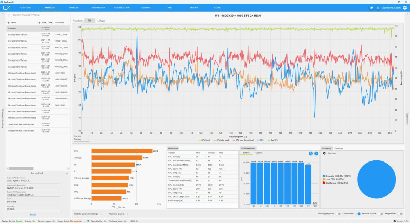This screenshot has width=410, height=223.
Task: Switch chart to Frametimes tab
Action: [x=78, y=21]
